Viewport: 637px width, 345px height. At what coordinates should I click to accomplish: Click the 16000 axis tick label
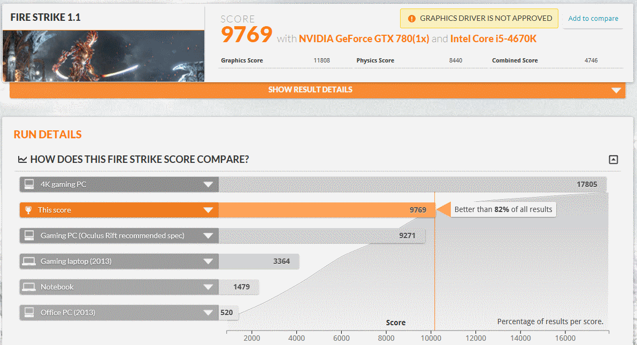coord(565,338)
